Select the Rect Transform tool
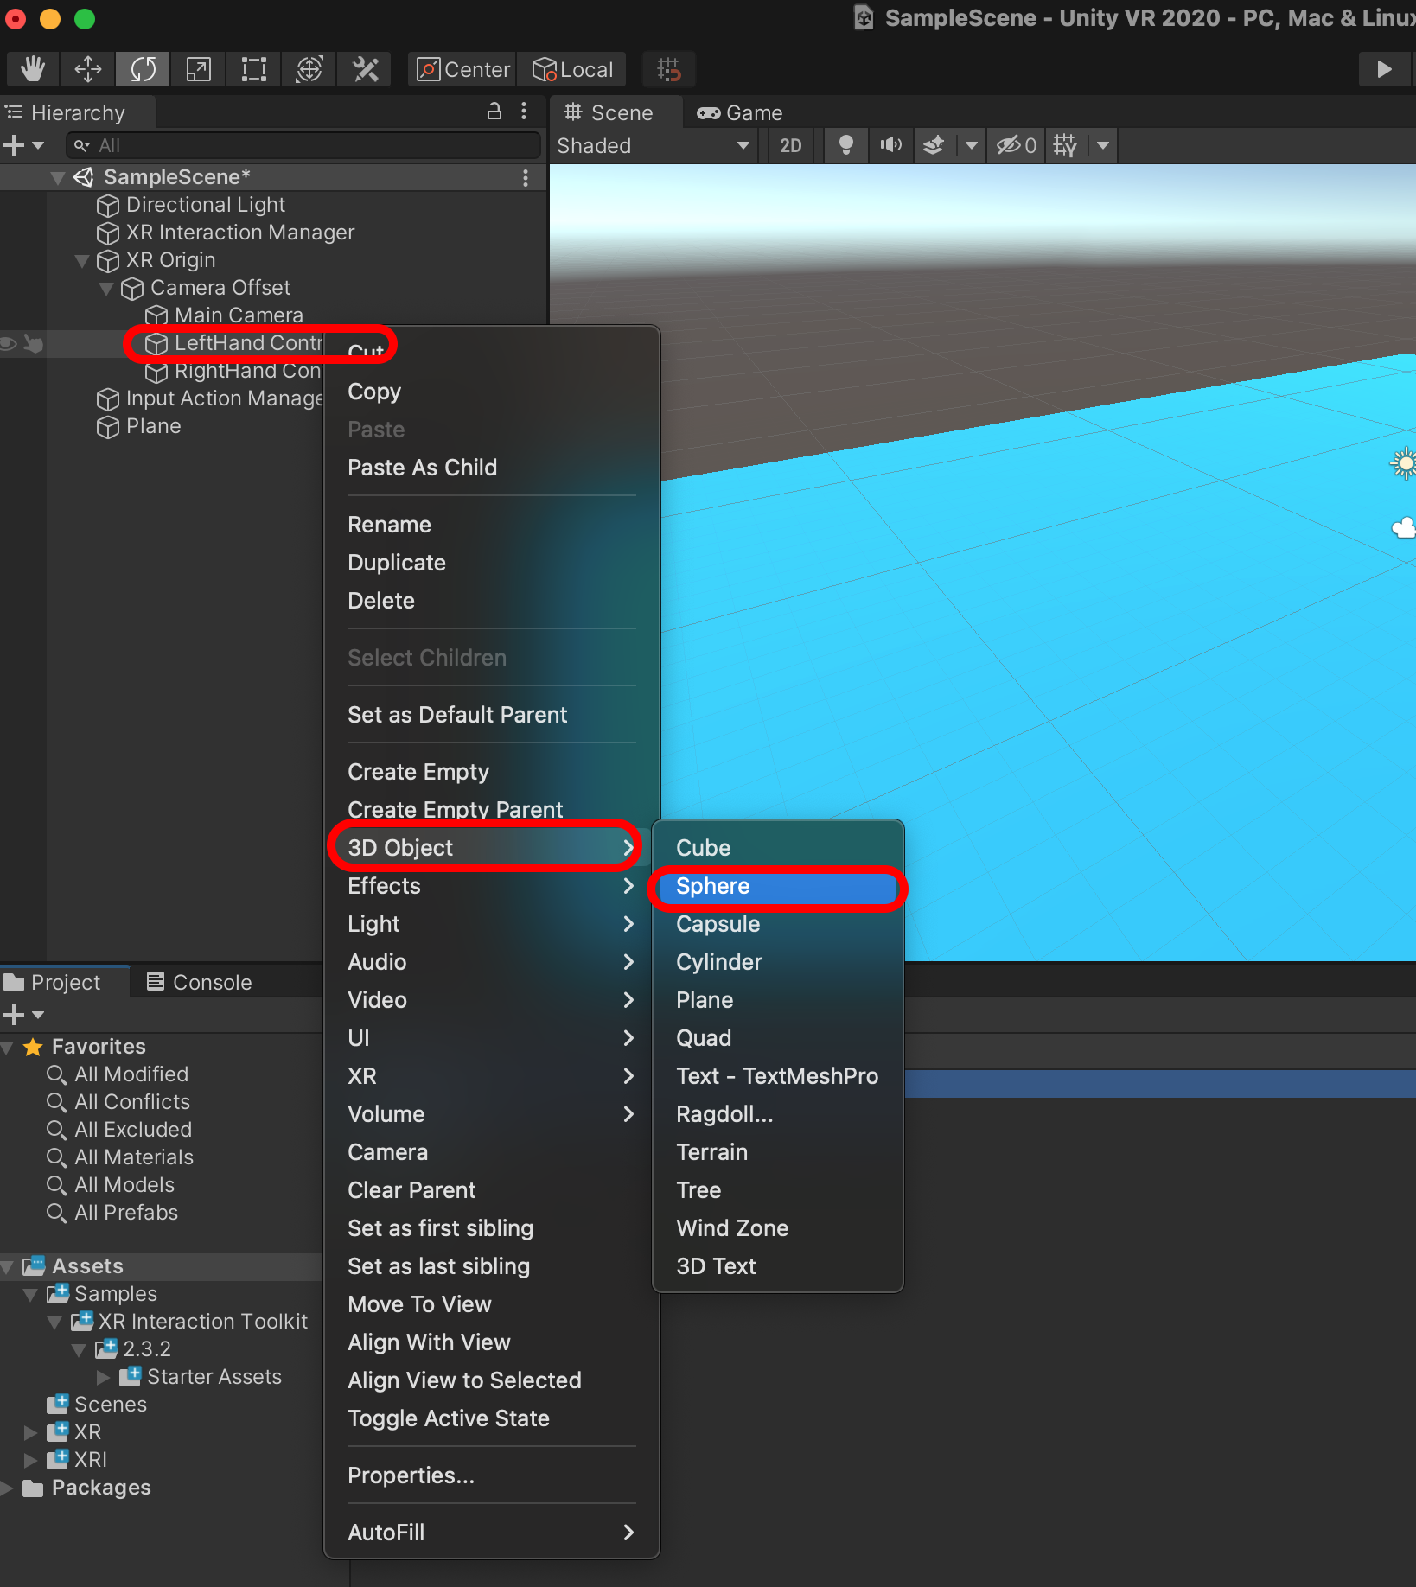Screen dimensions: 1416x1587 [253, 69]
